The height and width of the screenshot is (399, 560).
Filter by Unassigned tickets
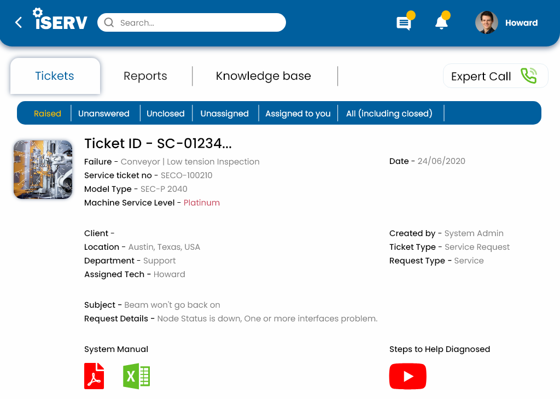tap(224, 114)
